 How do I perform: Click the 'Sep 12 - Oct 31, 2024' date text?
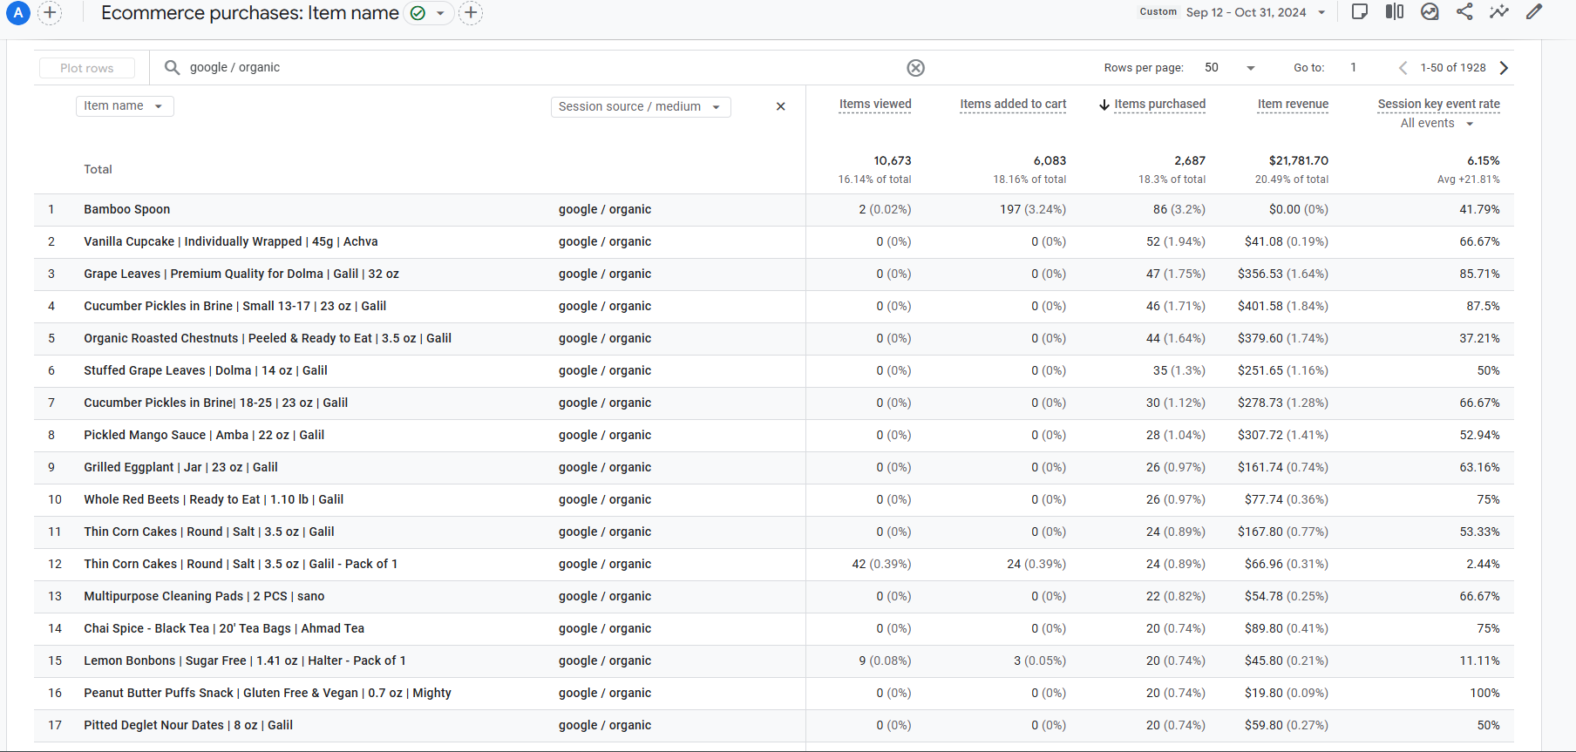pos(1246,12)
